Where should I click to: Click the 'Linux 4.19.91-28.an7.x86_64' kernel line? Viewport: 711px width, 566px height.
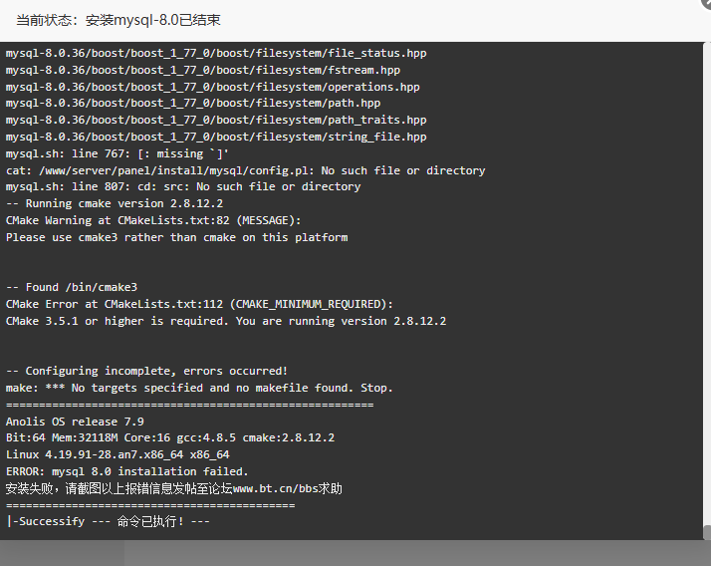coord(118,454)
